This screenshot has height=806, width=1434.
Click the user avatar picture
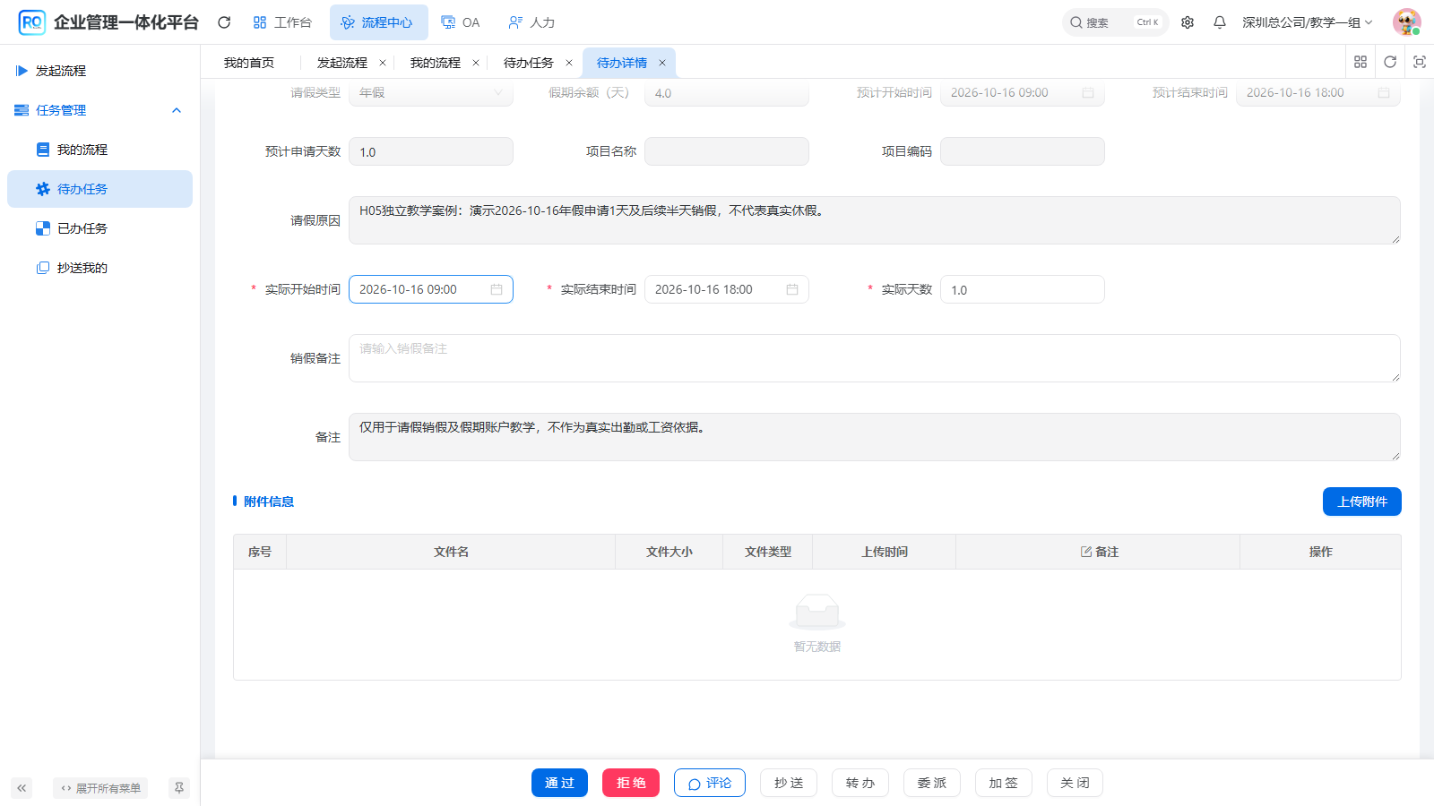click(x=1406, y=22)
